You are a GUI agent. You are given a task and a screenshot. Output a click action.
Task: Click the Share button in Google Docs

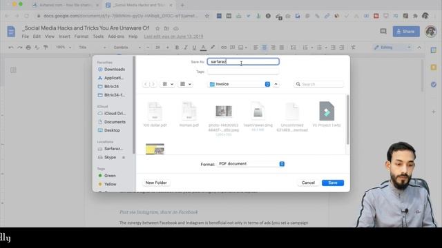tap(406, 32)
